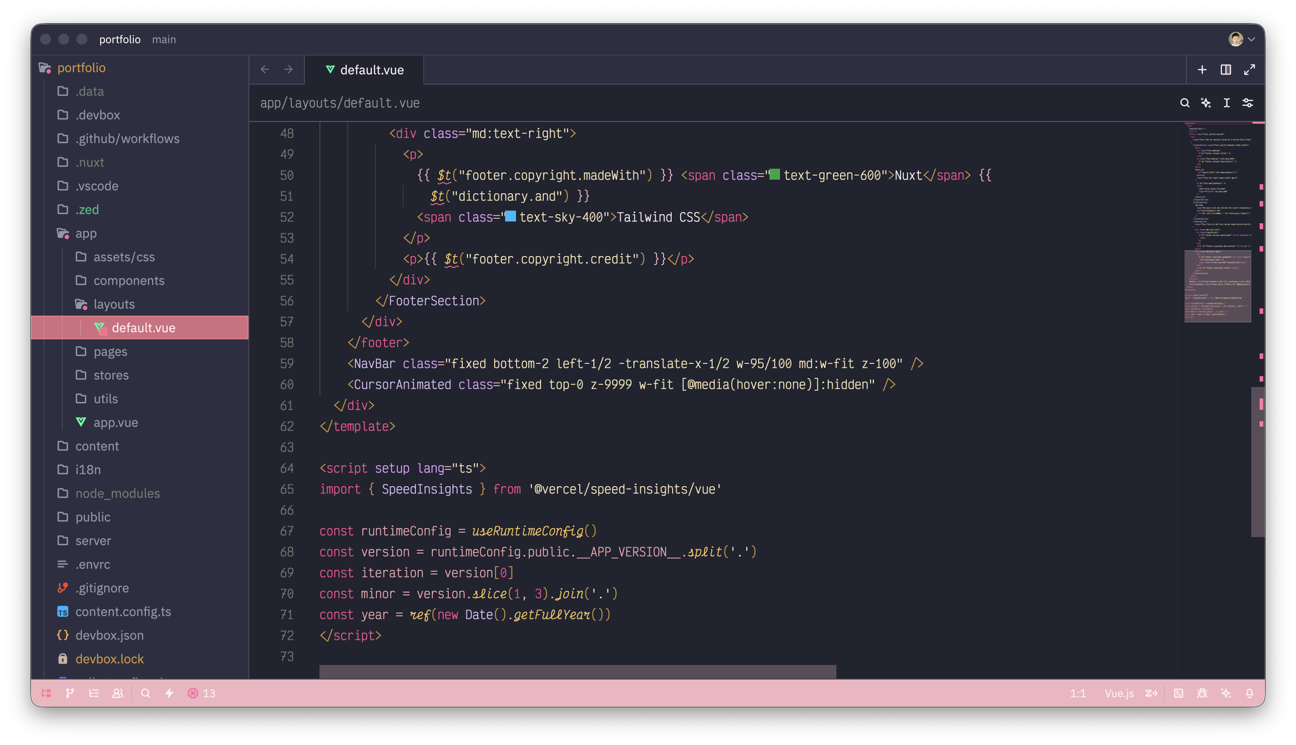This screenshot has width=1296, height=745.
Task: Click the Zed edit prediction icon
Action: point(1151,693)
